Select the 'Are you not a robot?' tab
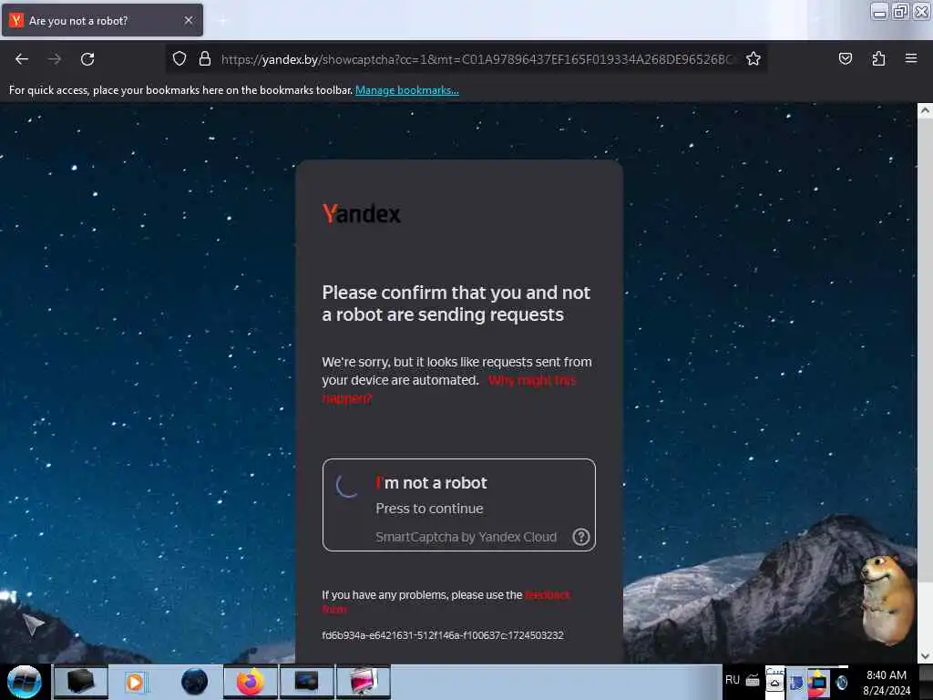 (x=102, y=20)
